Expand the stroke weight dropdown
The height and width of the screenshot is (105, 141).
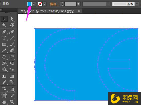(78, 4)
